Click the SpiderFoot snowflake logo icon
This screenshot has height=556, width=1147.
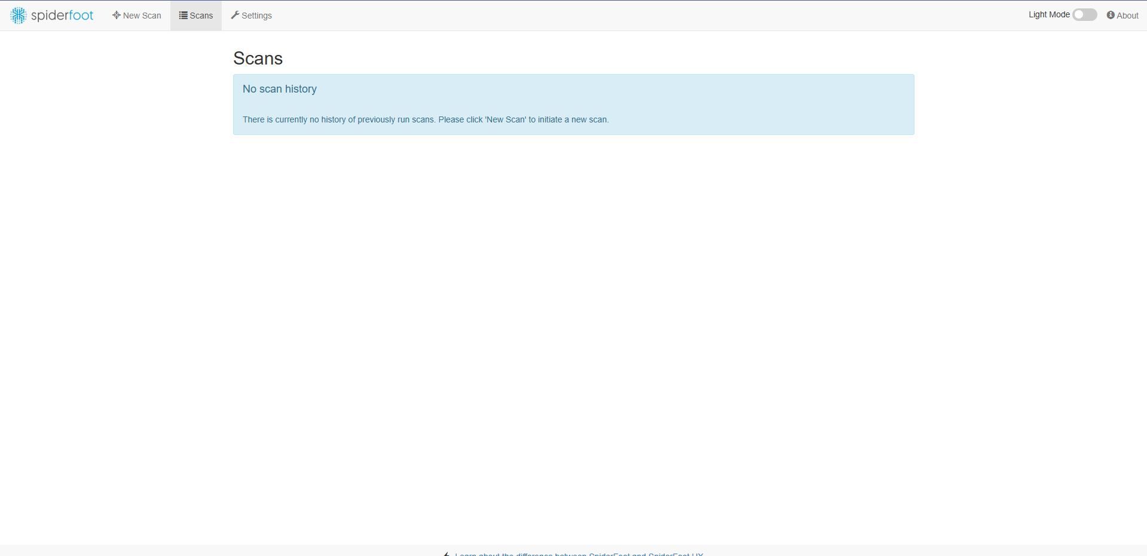19,16
